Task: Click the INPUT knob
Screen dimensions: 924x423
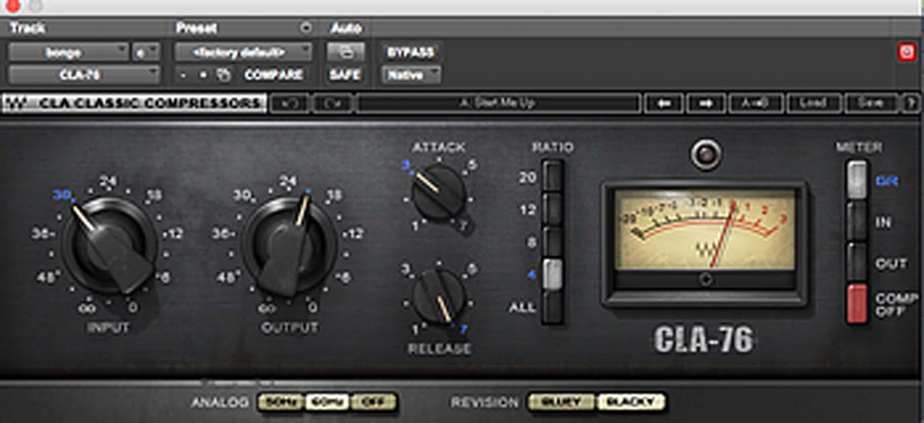Action: point(109,244)
